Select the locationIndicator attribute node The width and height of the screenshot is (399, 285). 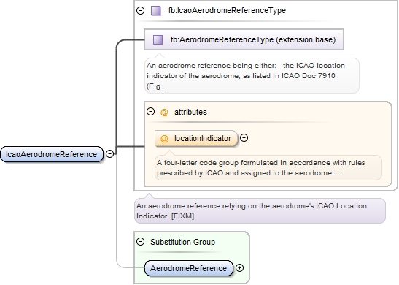click(x=196, y=138)
